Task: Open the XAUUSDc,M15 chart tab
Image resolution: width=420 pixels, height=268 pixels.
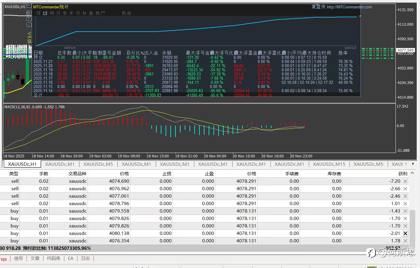Action: tap(329, 164)
